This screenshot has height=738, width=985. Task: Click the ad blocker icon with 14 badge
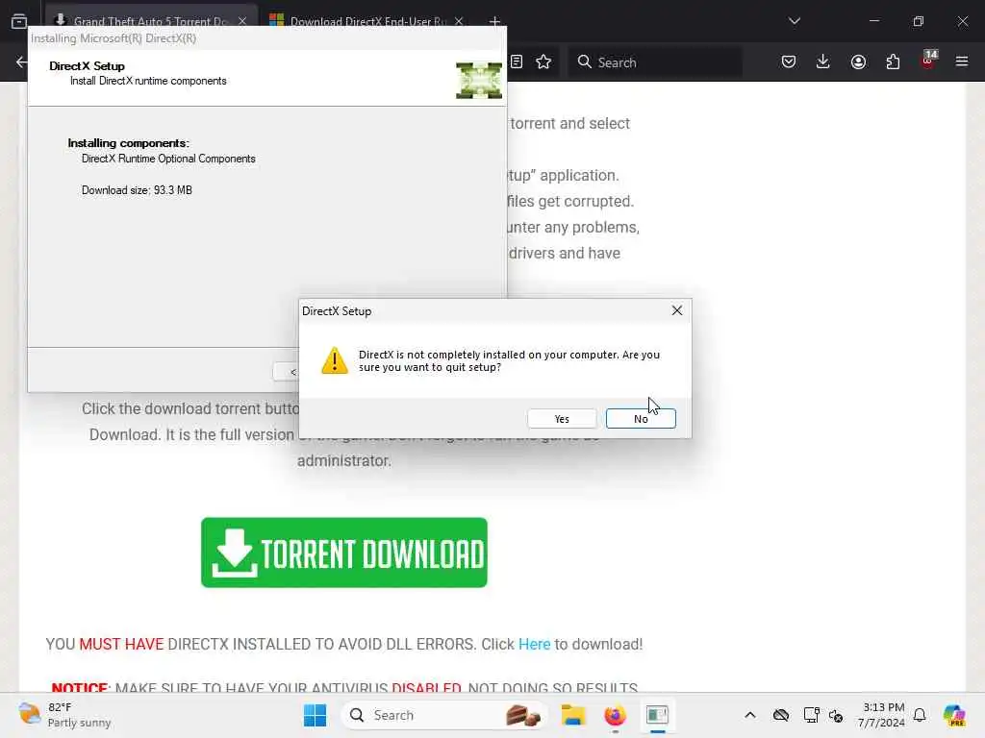tap(928, 60)
